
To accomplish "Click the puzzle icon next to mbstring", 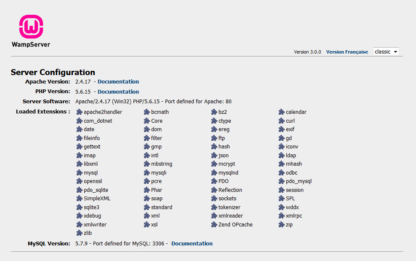I will (x=147, y=164).
